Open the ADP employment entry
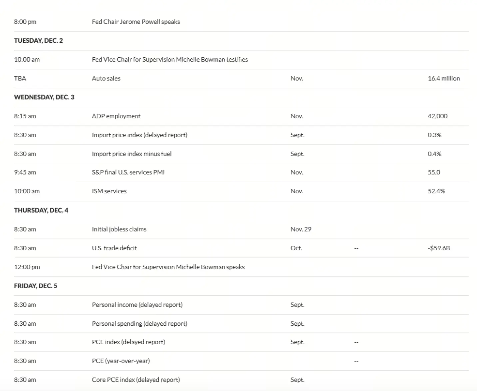This screenshot has height=391, width=477. click(116, 116)
